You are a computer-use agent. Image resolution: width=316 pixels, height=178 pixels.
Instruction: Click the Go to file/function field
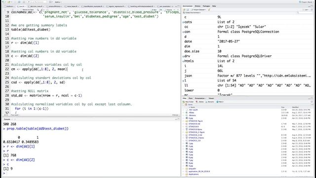pyautogui.click(x=38, y=2)
